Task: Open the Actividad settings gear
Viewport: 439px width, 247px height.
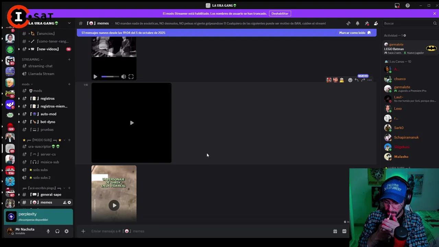Action: pos(405,35)
